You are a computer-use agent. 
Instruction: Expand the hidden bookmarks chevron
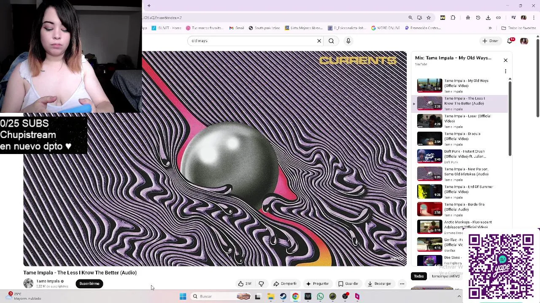[x=490, y=28]
